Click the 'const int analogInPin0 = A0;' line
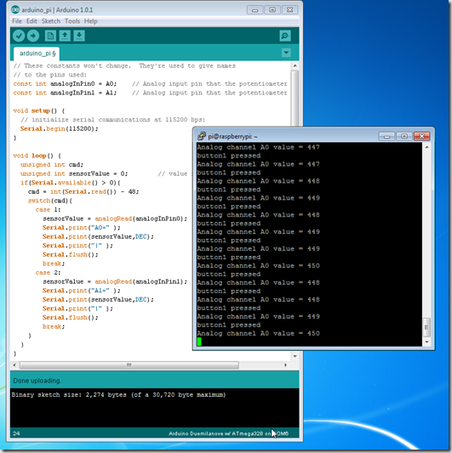The image size is (452, 453). pyautogui.click(x=65, y=84)
